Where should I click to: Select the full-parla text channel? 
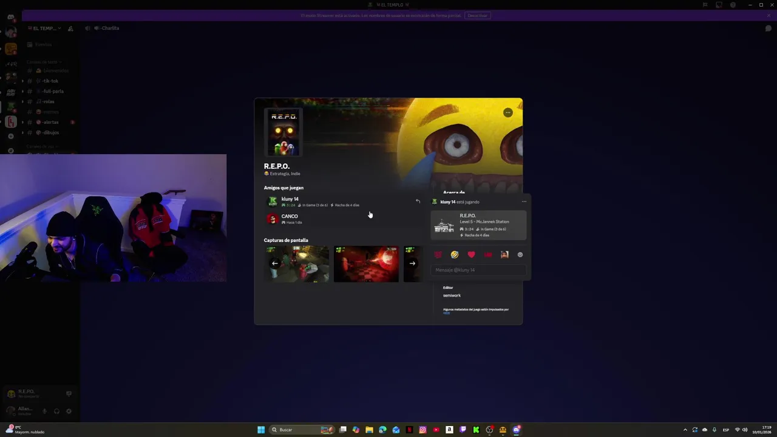click(50, 91)
